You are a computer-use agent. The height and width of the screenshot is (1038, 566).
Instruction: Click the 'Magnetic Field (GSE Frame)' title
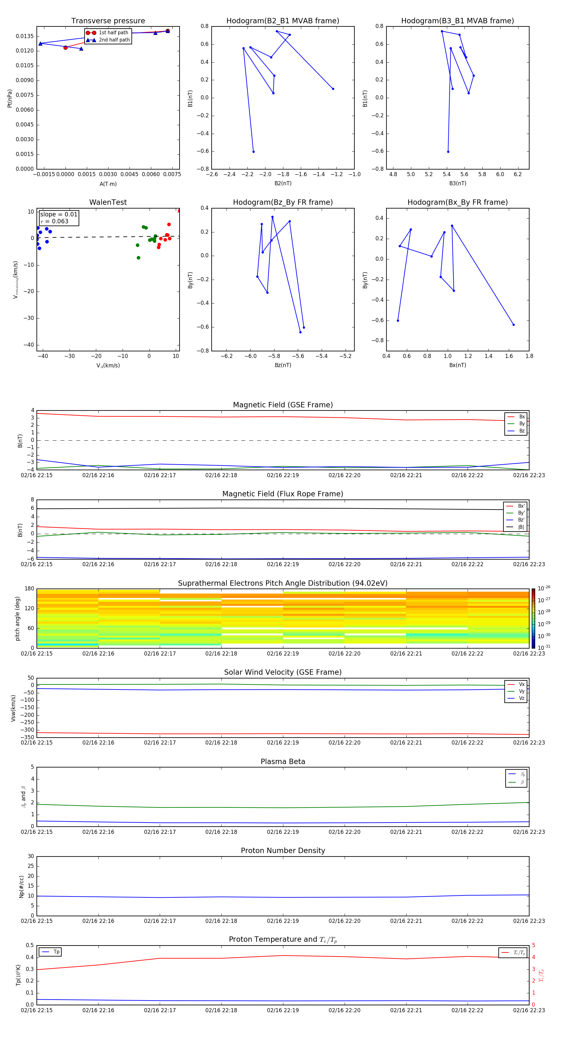[x=283, y=405]
